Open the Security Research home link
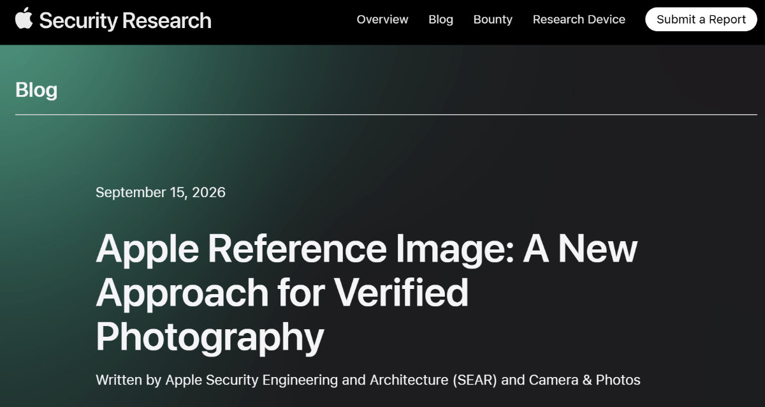The image size is (765, 407). click(125, 20)
